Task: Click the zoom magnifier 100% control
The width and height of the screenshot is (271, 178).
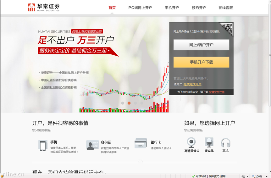Action: coord(257,176)
